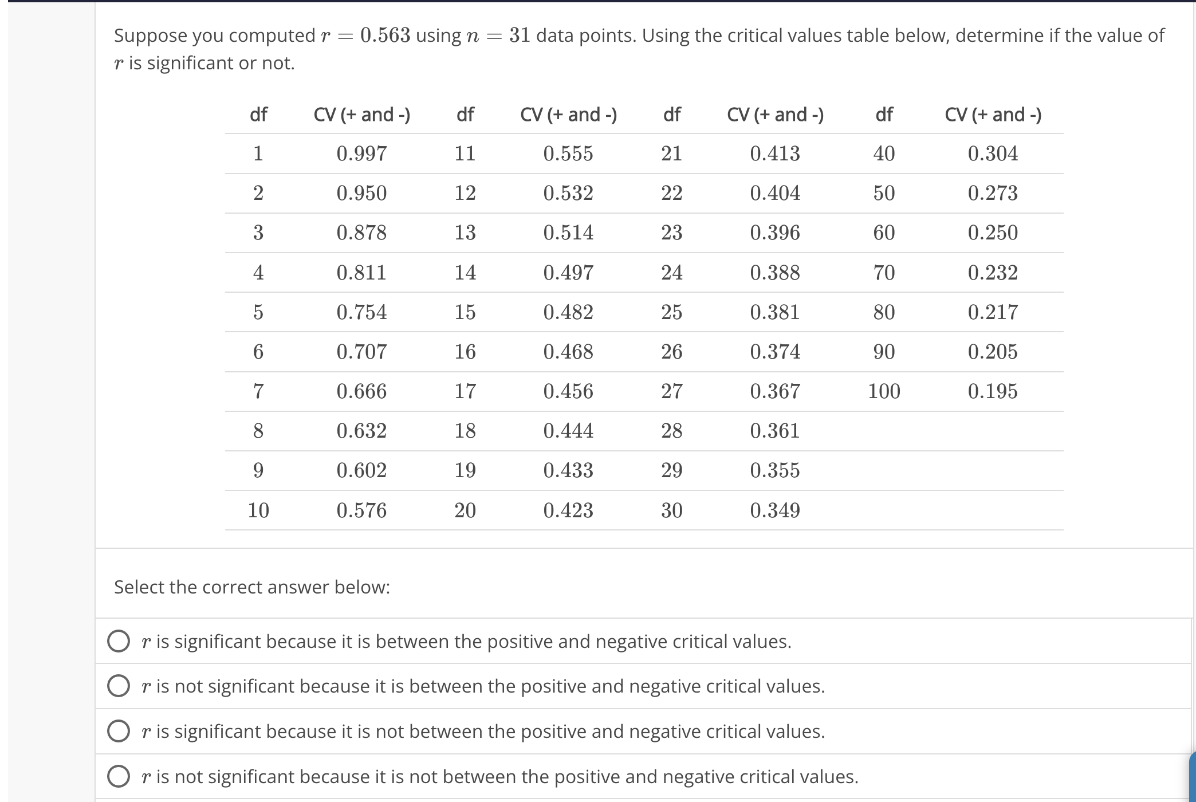This screenshot has width=1196, height=802.
Task: Click the text "Select the correct answer below:"
Action: coord(252,587)
